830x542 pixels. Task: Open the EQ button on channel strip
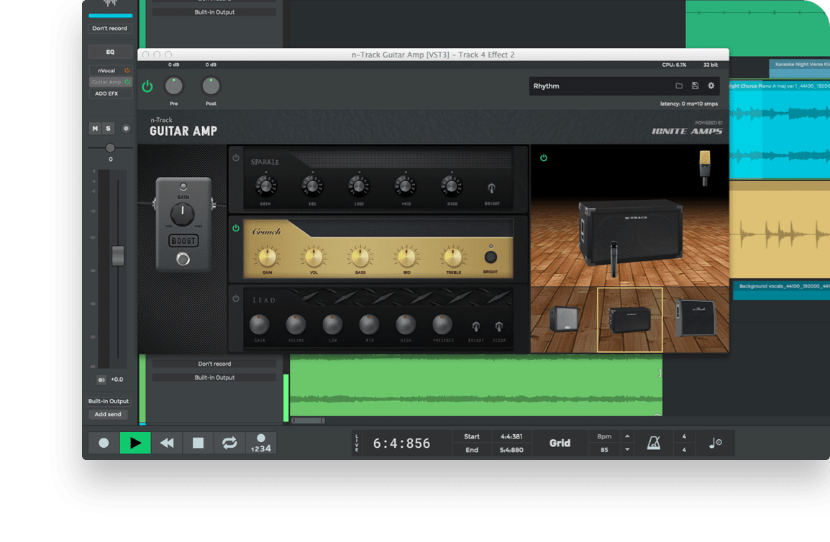110,52
